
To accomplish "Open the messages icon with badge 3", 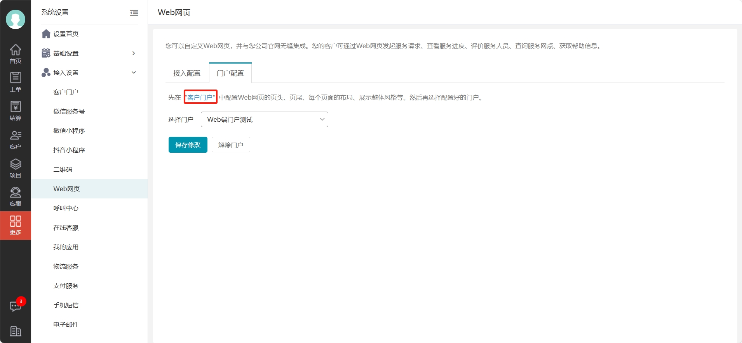I will (16, 306).
